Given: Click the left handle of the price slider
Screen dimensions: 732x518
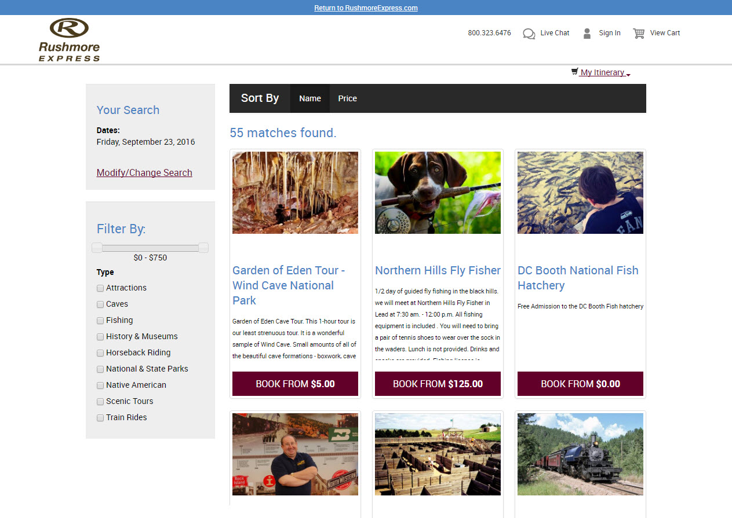Looking at the screenshot, I should point(97,248).
